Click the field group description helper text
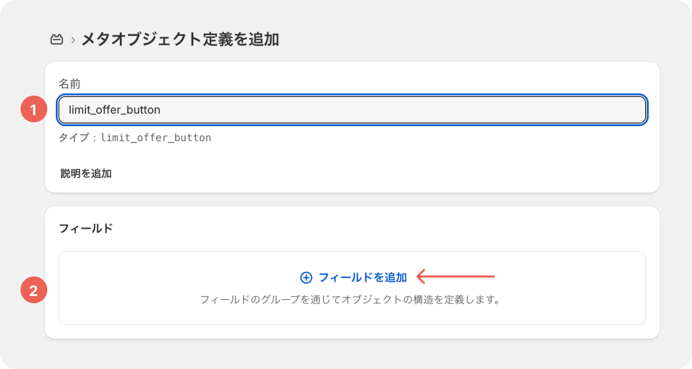Viewport: 692px width, 369px height. click(350, 299)
